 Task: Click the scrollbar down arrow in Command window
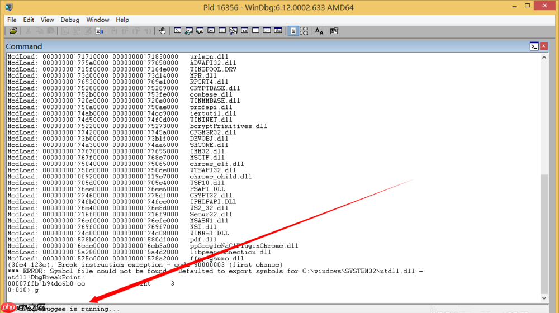[544, 298]
